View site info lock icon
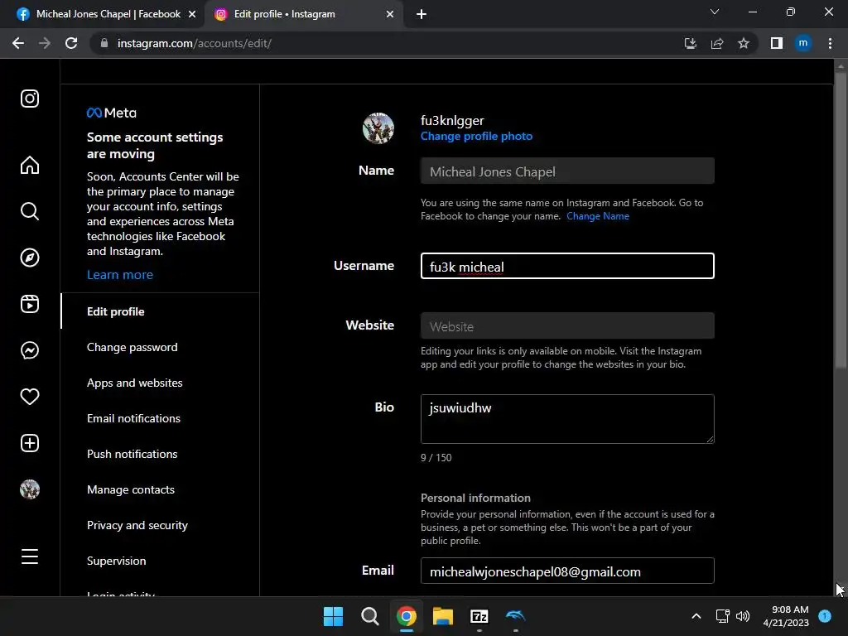This screenshot has width=848, height=636. (104, 43)
